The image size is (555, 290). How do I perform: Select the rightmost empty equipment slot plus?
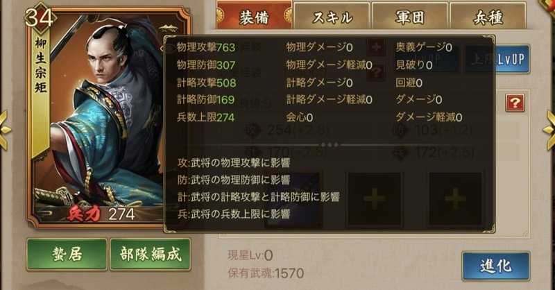click(455, 199)
